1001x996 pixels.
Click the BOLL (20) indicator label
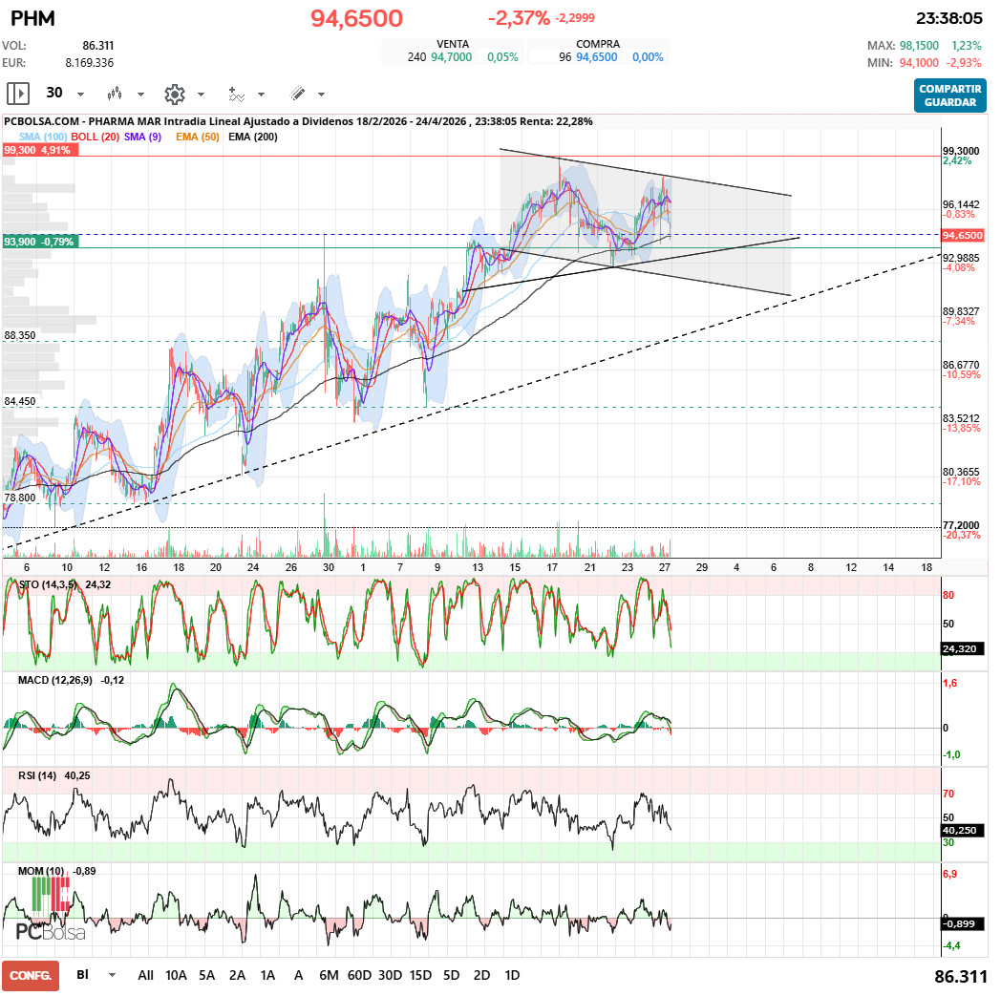click(x=96, y=137)
